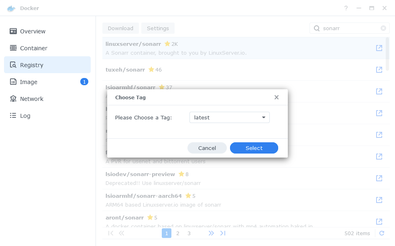Go to the last results page
Viewport: 395px width, 246px height.
pyautogui.click(x=223, y=233)
